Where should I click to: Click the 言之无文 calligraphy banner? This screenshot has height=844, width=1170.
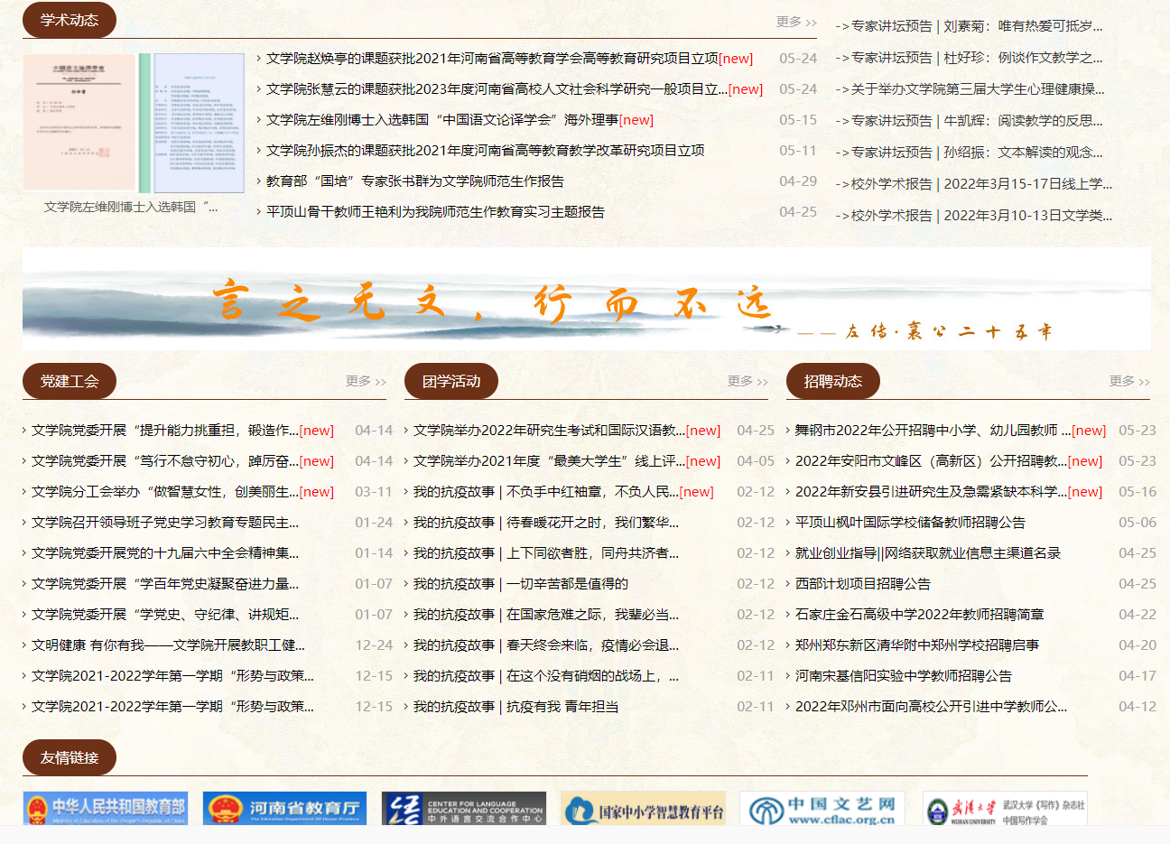pyautogui.click(x=586, y=300)
